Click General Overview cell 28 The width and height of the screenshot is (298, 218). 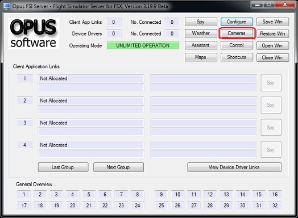(210, 206)
